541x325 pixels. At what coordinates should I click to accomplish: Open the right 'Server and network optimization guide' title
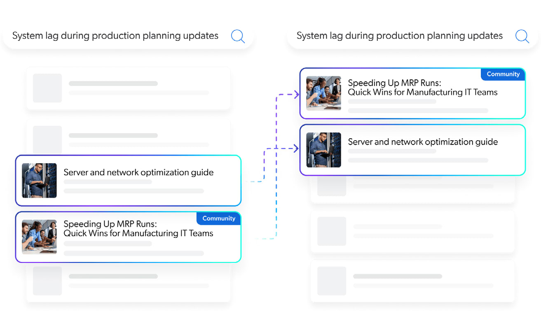pos(423,142)
